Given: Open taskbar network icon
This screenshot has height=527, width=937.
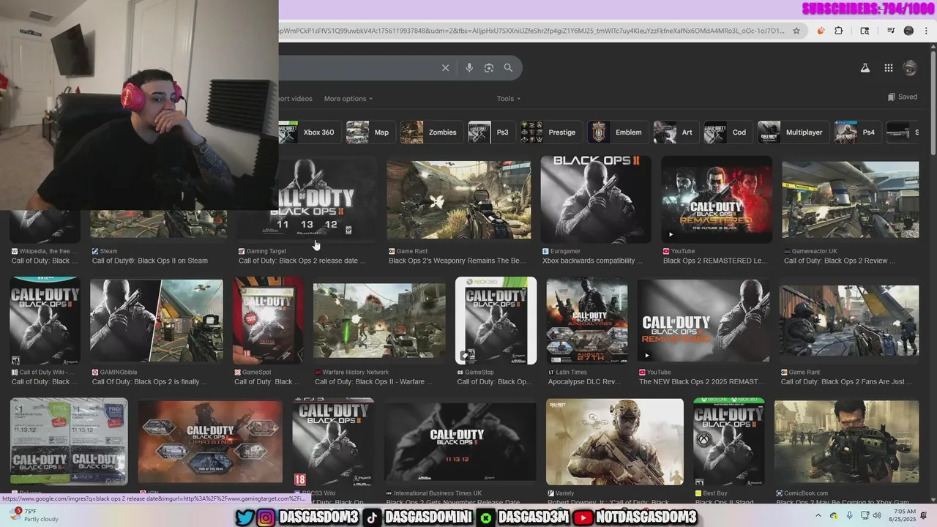Looking at the screenshot, I should click(x=865, y=515).
